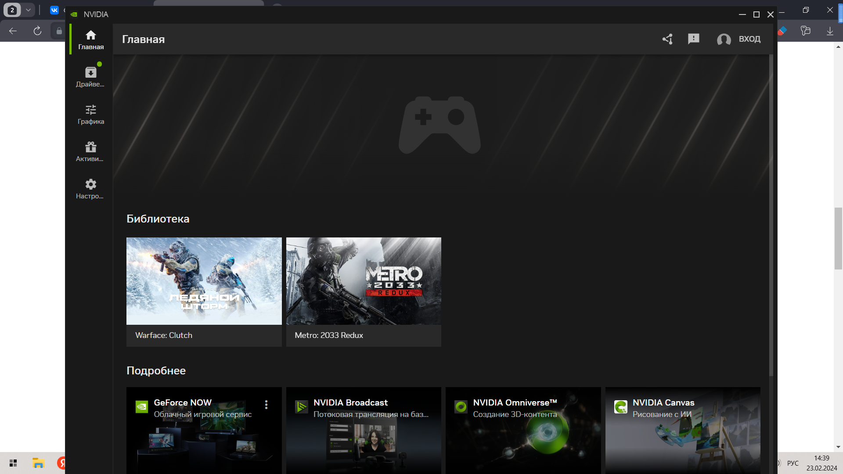Click the РУС language indicator
This screenshot has width=843, height=474.
793,463
